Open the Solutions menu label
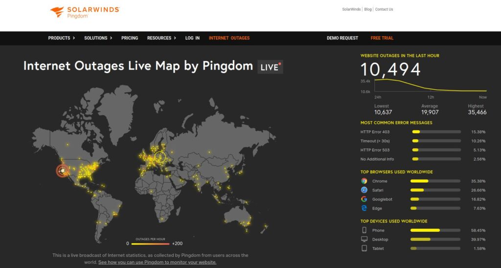The image size is (501, 268). coord(95,38)
